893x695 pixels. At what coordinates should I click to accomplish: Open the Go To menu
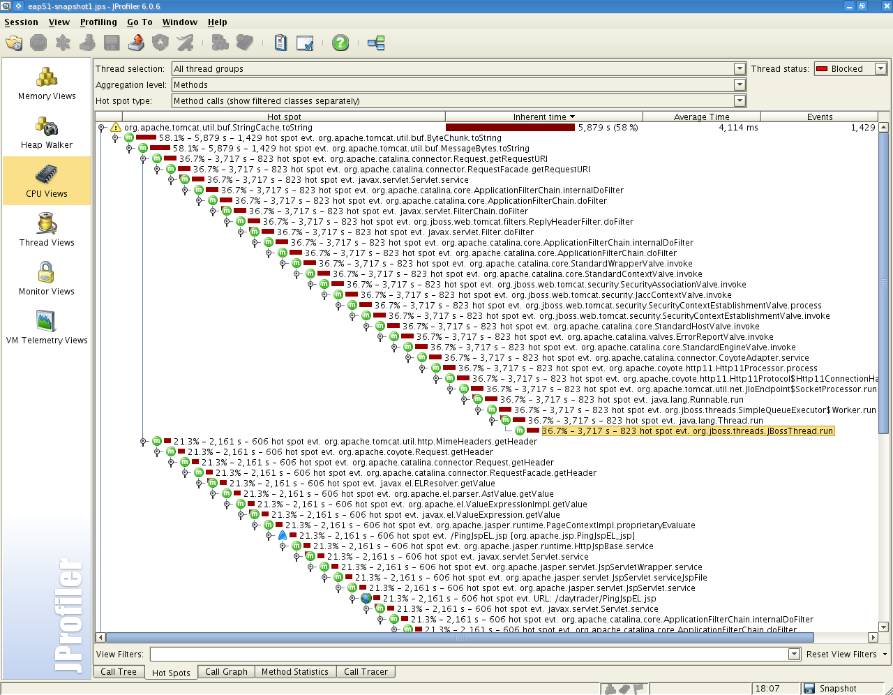coord(140,22)
